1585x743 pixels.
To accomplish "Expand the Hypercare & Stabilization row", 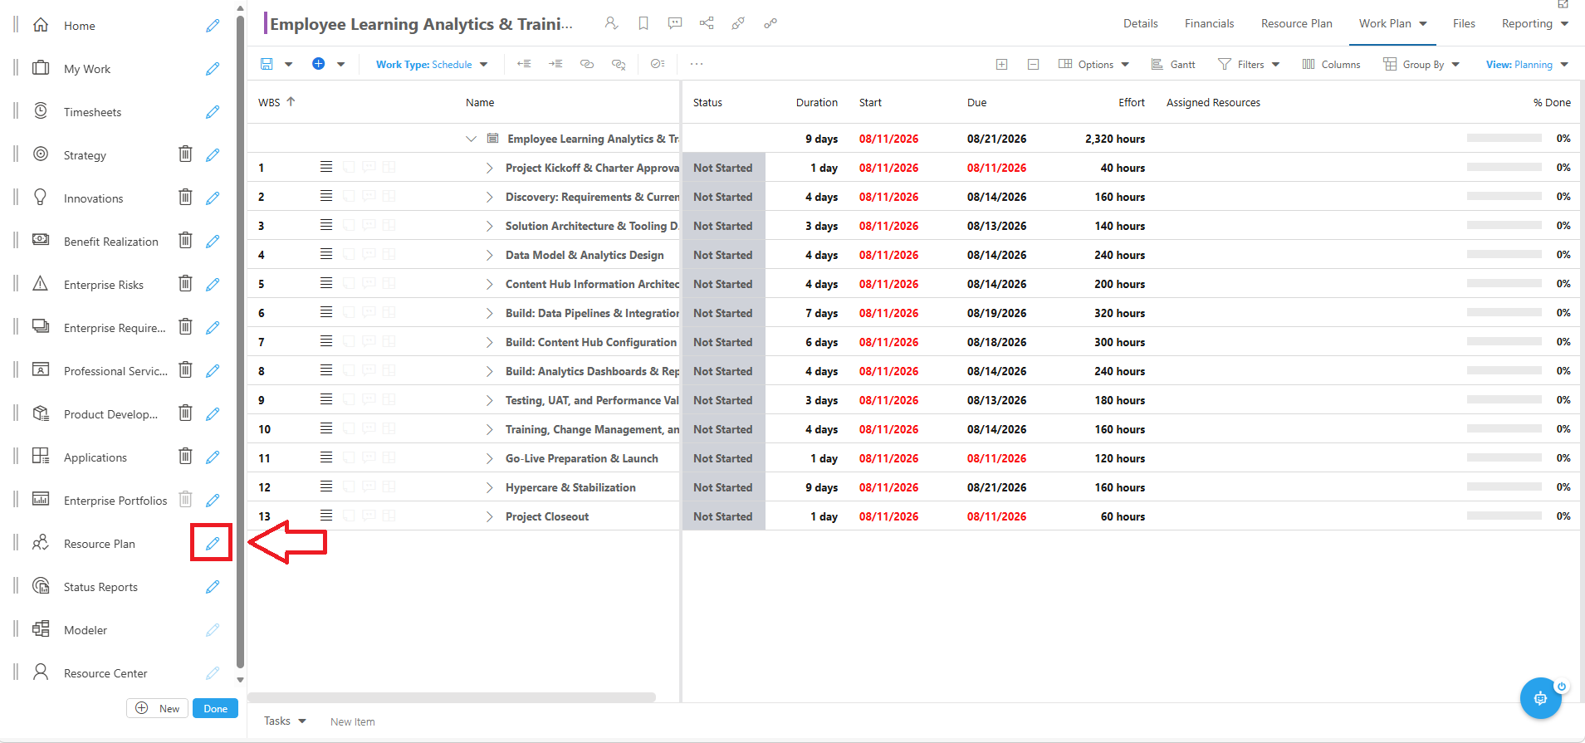I will (490, 487).
